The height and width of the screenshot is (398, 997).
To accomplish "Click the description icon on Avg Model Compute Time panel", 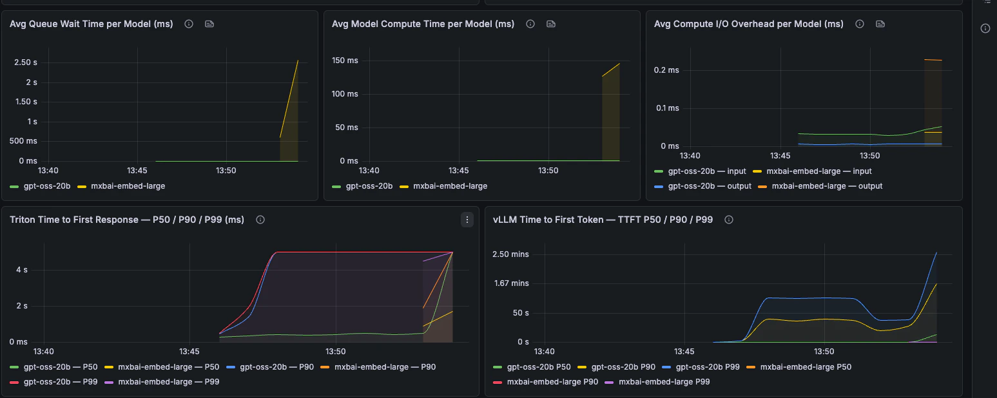I will [x=550, y=23].
